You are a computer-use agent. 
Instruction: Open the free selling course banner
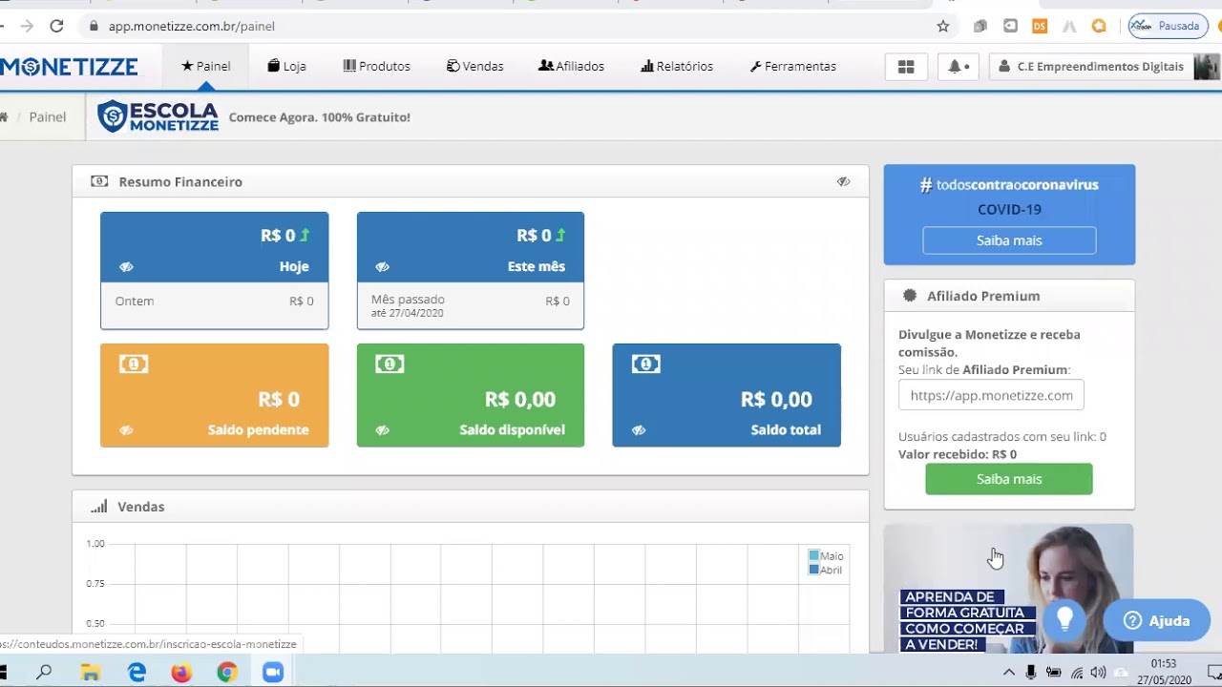(1009, 589)
